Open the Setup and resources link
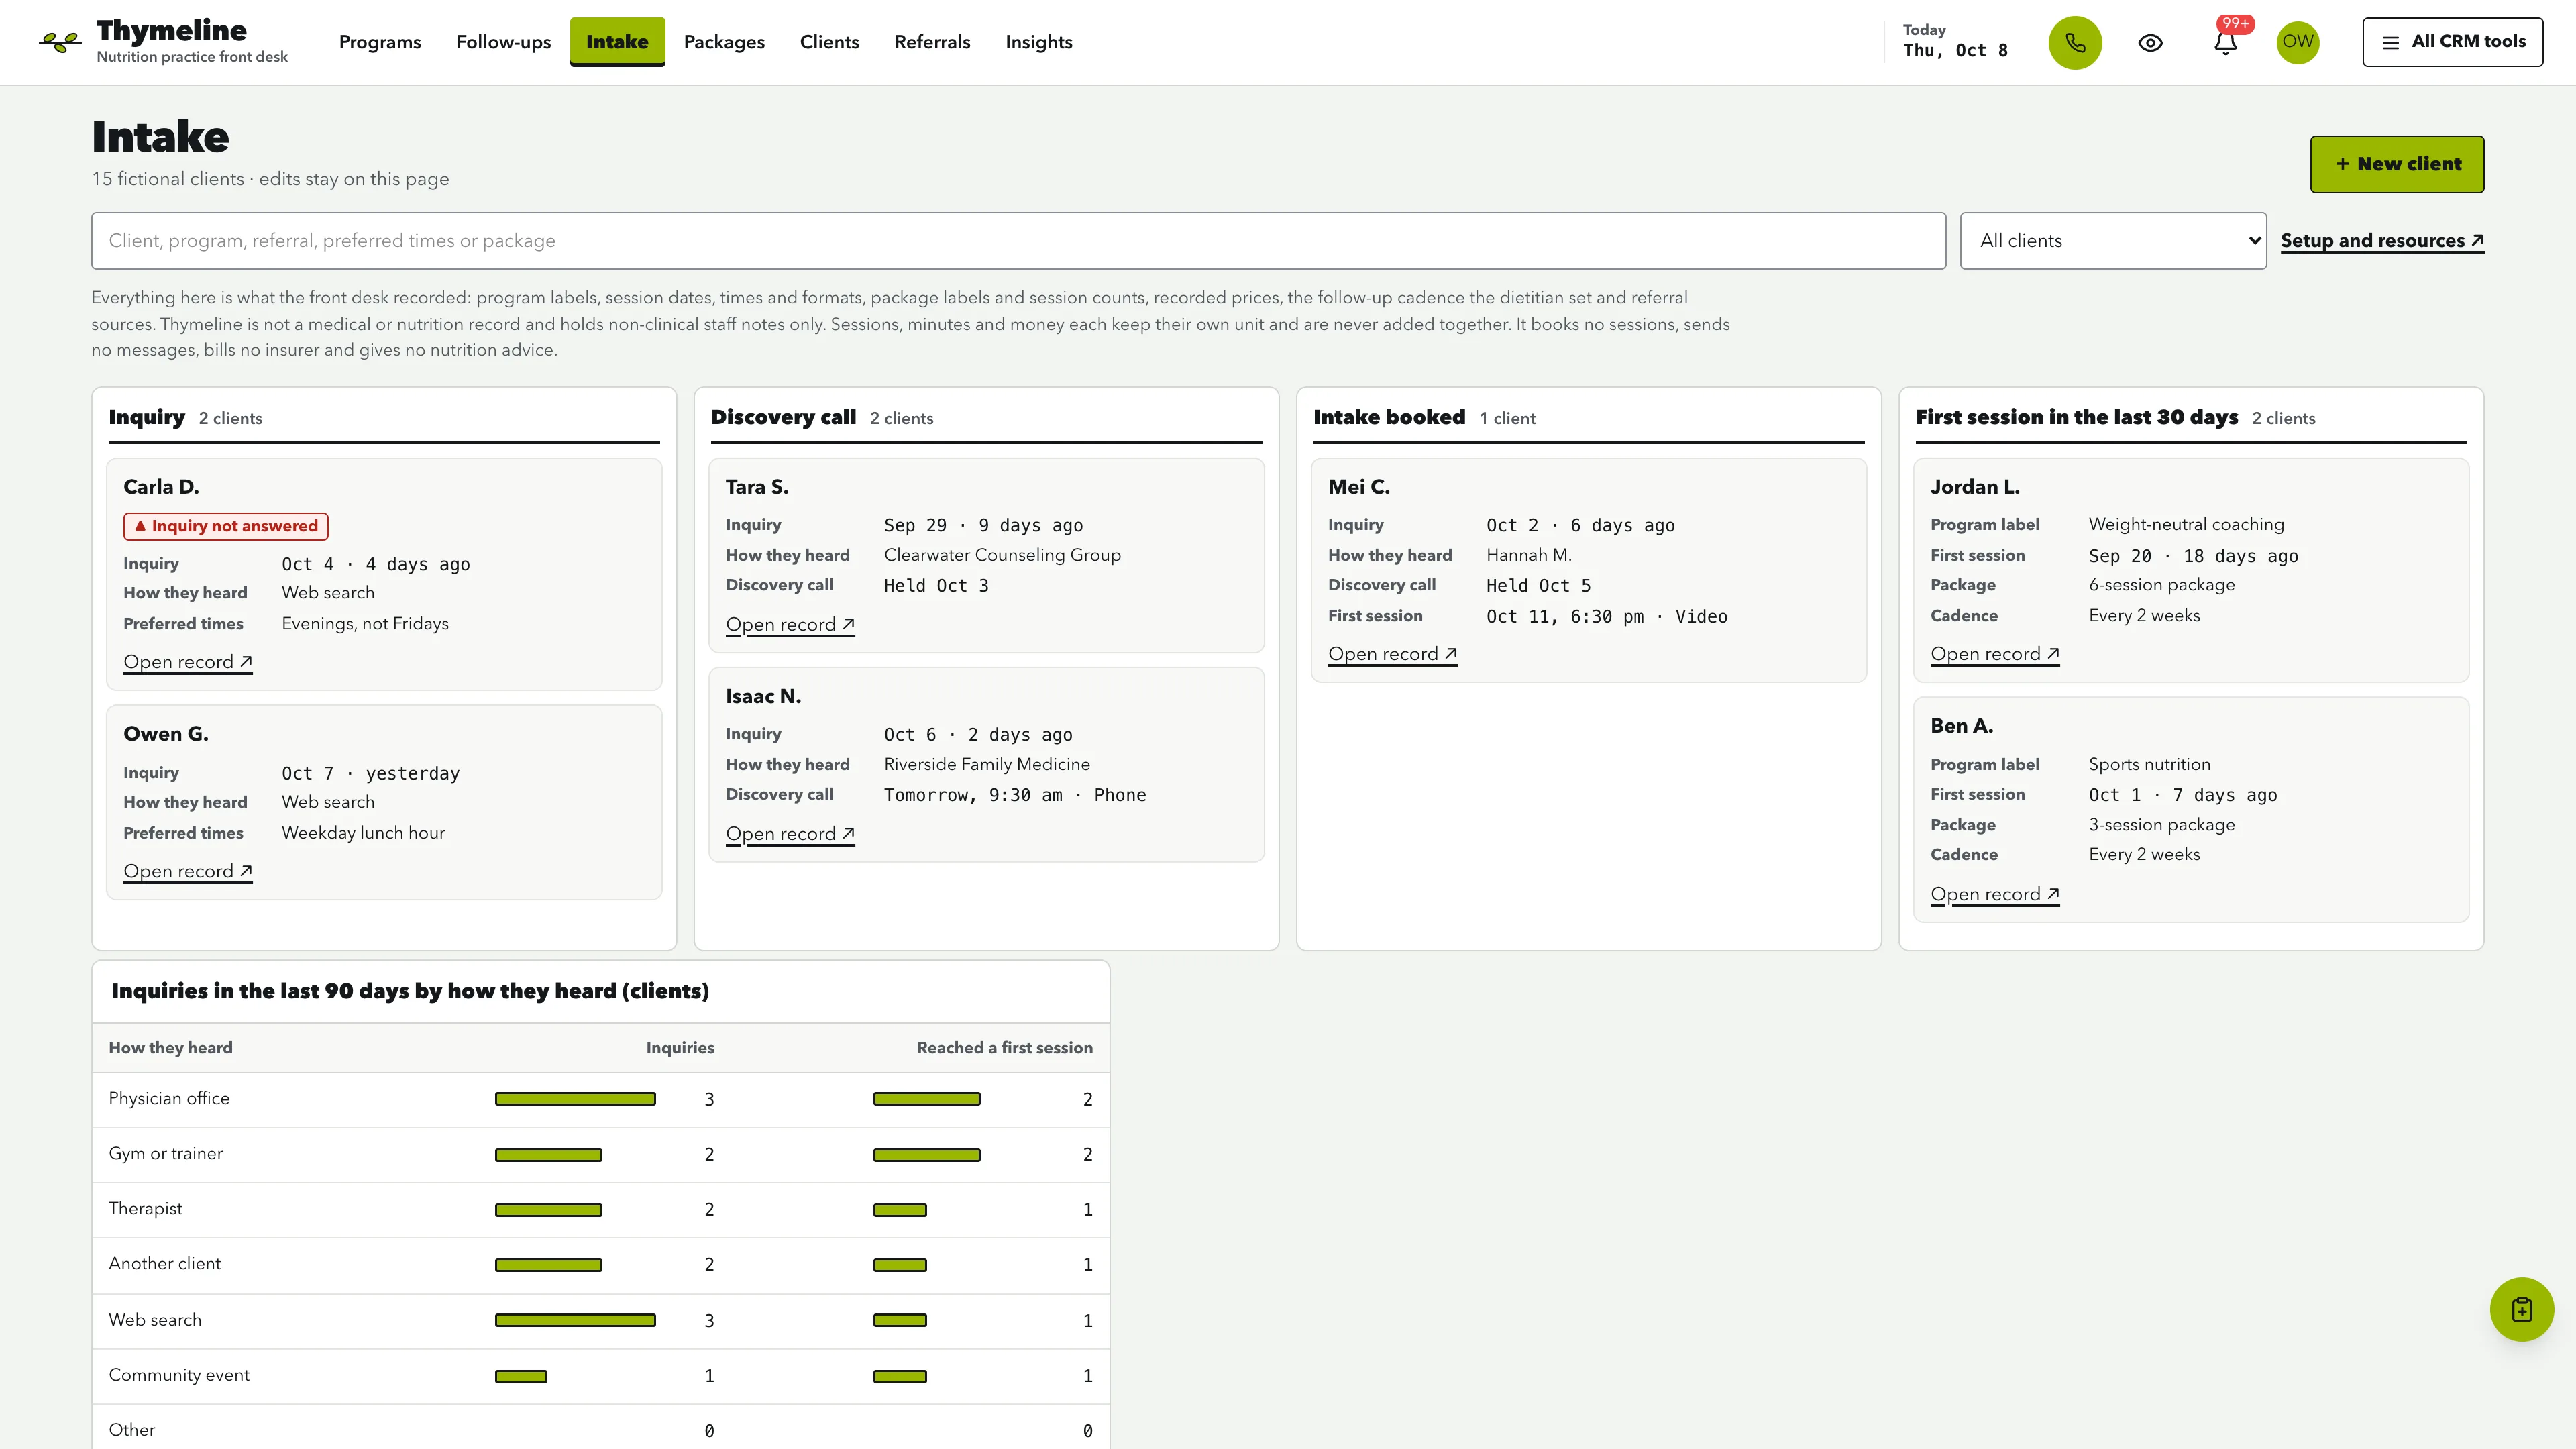Viewport: 2576px width, 1449px height. pyautogui.click(x=2382, y=240)
